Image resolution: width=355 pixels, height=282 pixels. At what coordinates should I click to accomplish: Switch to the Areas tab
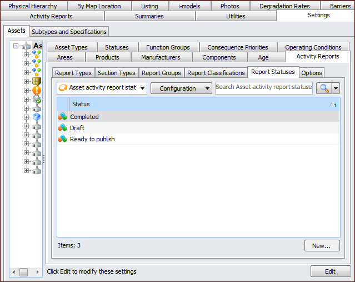(x=65, y=57)
